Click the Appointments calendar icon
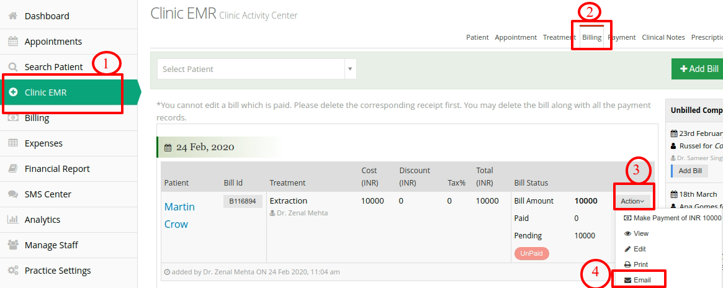 13,42
